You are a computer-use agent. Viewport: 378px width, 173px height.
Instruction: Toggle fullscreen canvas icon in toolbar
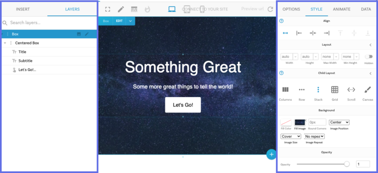pyautogui.click(x=108, y=9)
